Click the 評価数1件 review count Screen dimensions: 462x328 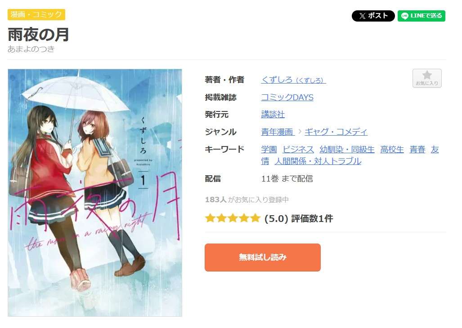click(x=312, y=218)
